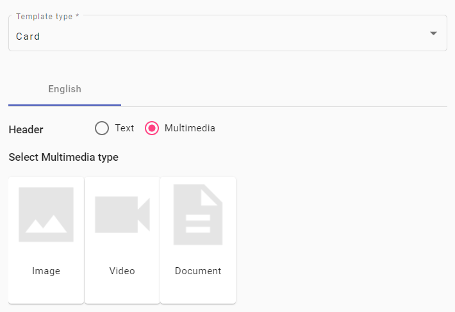Click the blue underline of English tab
Viewport: 455px width, 312px height.
tap(65, 105)
